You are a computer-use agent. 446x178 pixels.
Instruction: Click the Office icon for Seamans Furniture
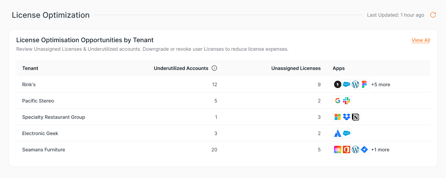point(346,150)
